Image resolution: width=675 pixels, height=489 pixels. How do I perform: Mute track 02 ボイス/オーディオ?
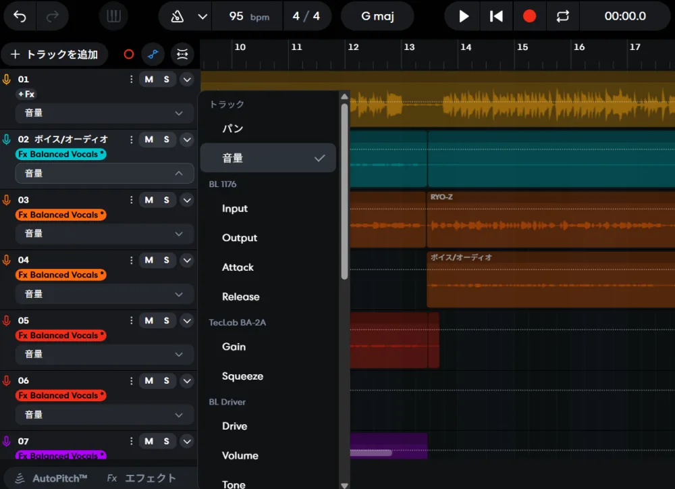pos(149,140)
